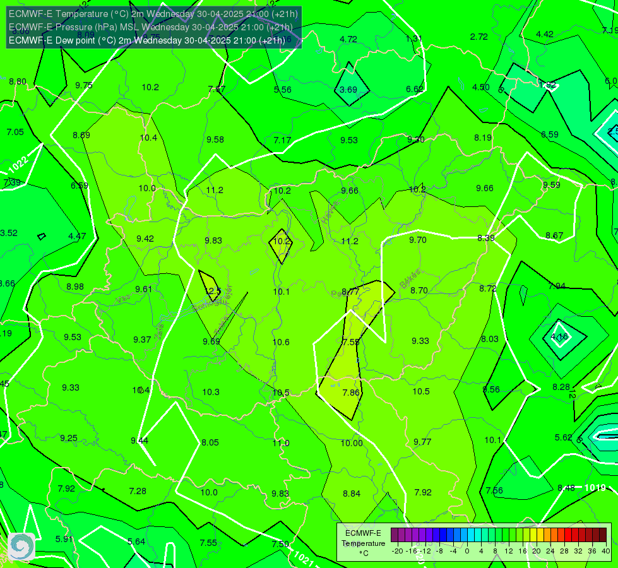Click the dark red 40 swatch in the legend
Screen dimensions: 618x568
pyautogui.click(x=603, y=535)
